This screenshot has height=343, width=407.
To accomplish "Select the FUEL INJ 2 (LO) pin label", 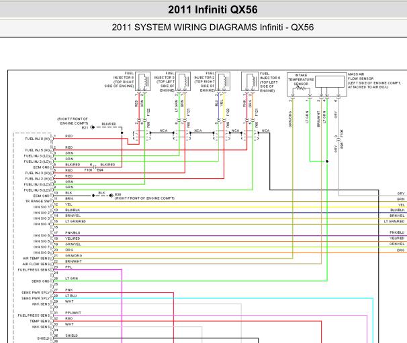I will pos(37,161).
